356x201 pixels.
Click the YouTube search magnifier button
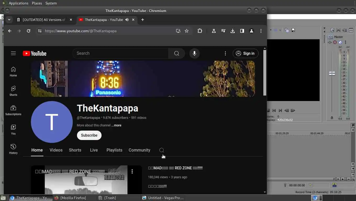(177, 53)
